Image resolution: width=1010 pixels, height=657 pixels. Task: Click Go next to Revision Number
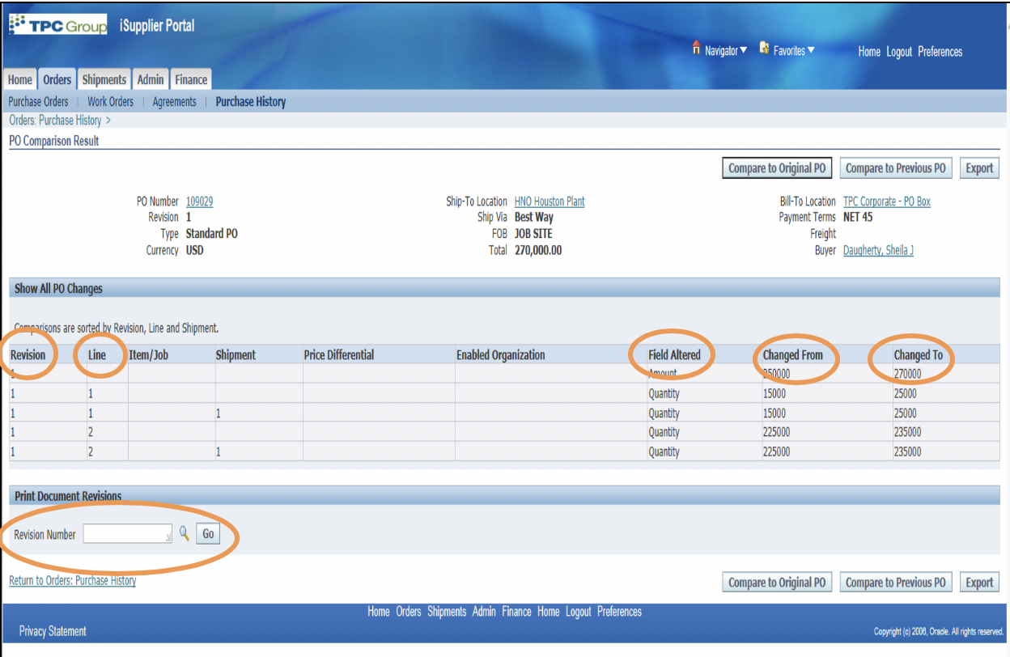tap(208, 534)
